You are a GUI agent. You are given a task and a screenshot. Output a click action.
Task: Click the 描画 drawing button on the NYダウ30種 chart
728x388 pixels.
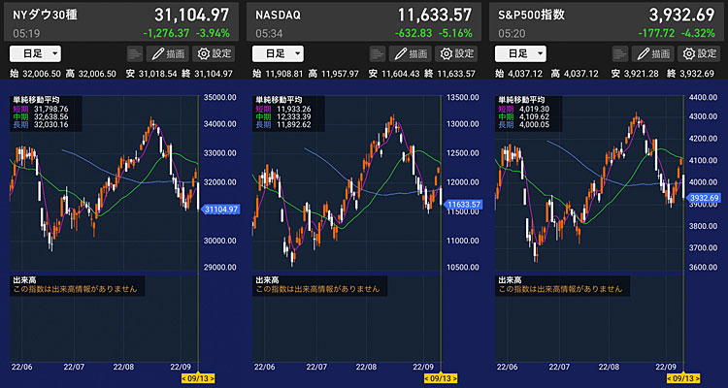[x=168, y=54]
